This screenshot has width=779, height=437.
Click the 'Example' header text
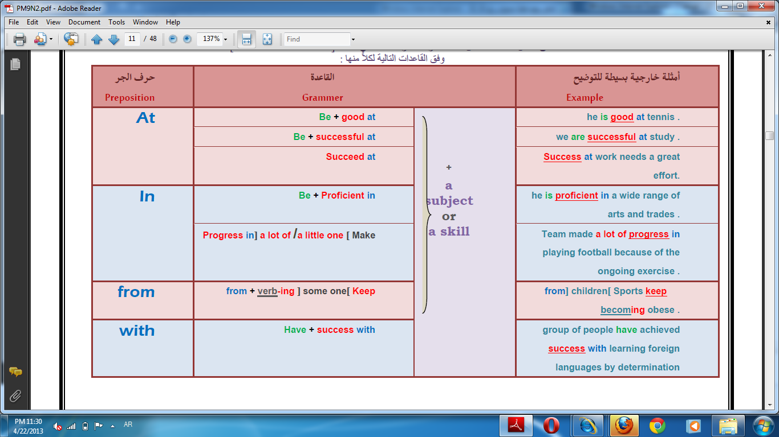(585, 98)
